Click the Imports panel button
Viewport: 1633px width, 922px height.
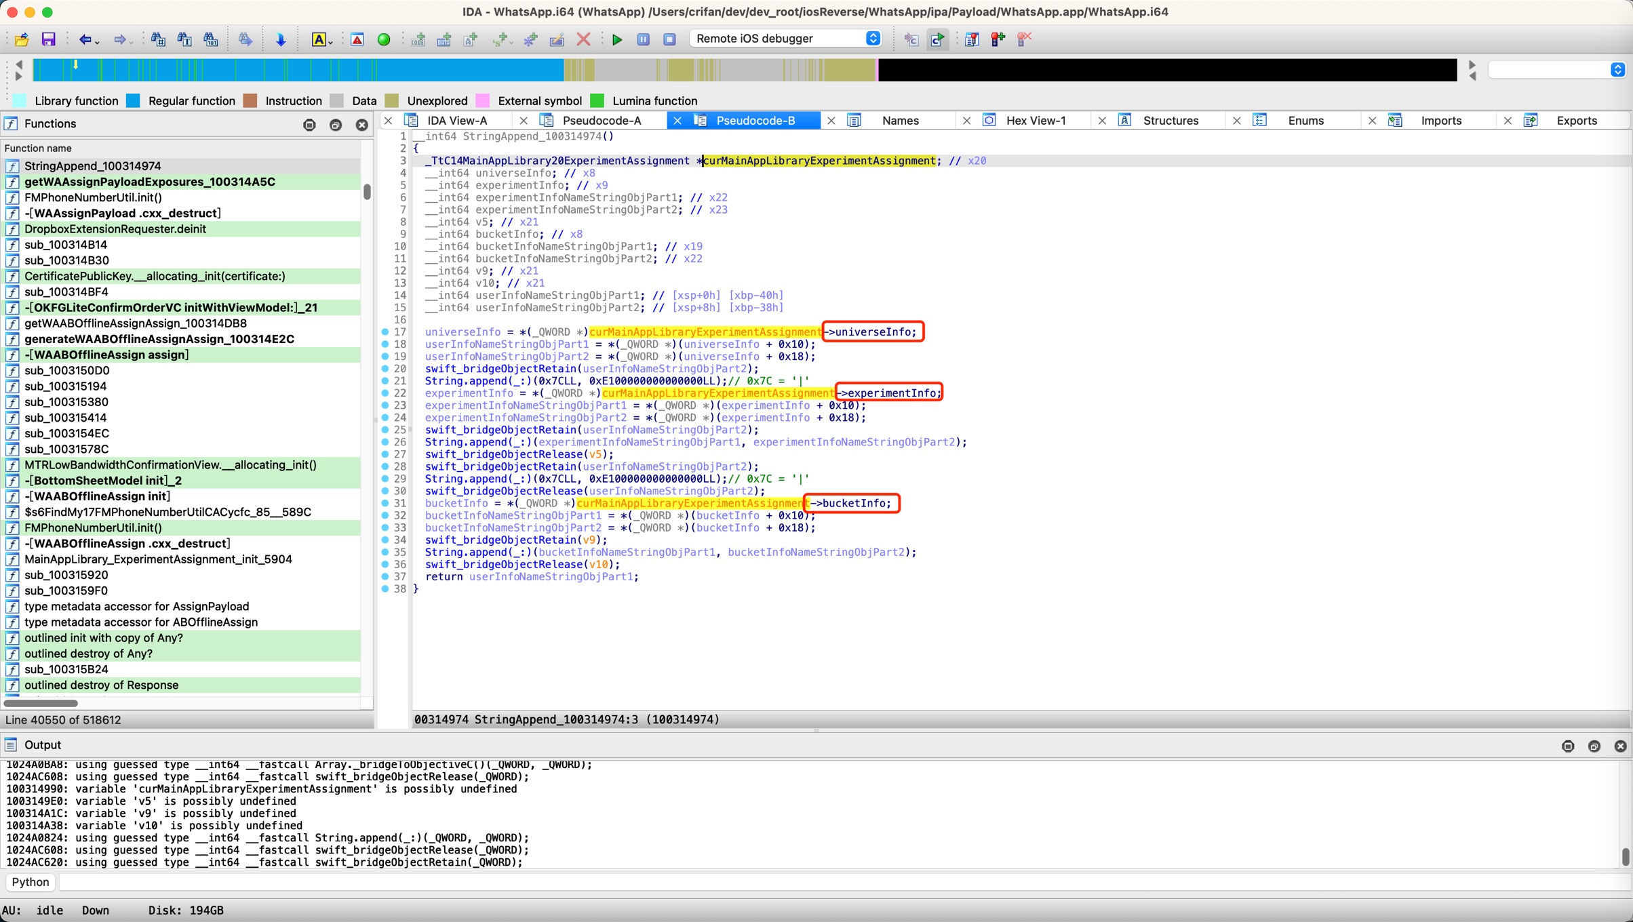pyautogui.click(x=1440, y=120)
